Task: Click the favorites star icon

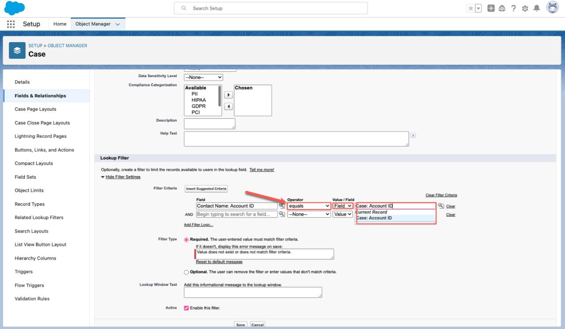Action: coord(471,8)
